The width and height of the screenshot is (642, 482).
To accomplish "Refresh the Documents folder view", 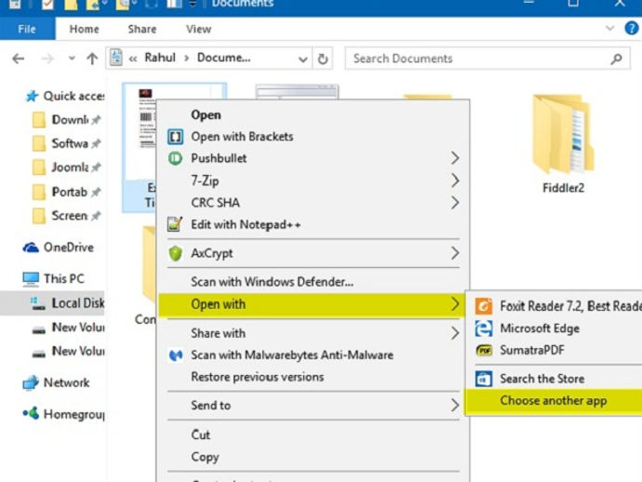I will (x=323, y=59).
